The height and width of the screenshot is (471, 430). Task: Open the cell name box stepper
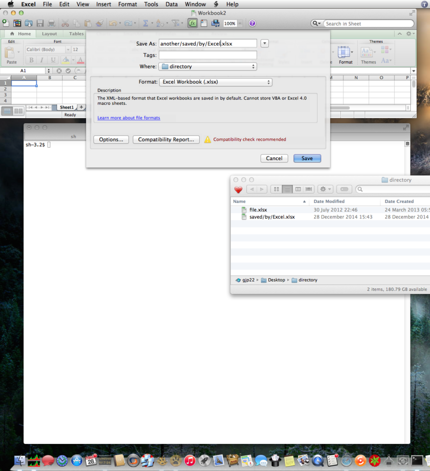[x=48, y=70]
